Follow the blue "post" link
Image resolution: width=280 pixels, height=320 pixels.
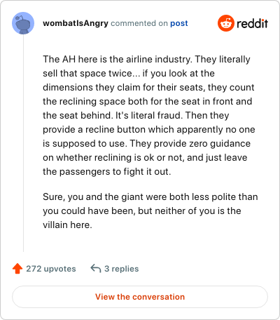(179, 23)
